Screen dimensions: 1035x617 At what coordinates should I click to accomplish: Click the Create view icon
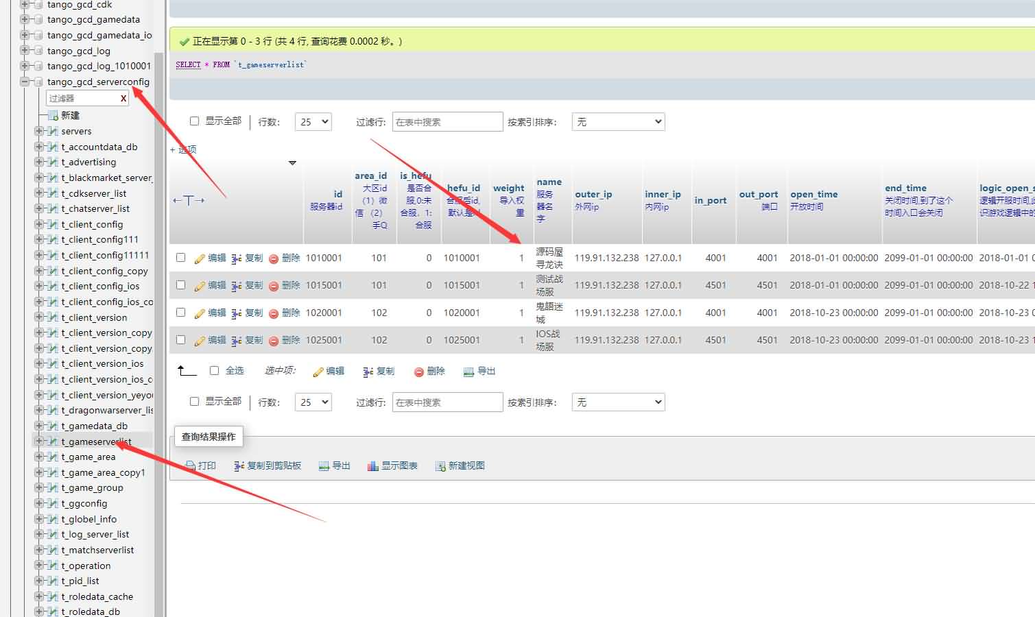click(x=440, y=466)
